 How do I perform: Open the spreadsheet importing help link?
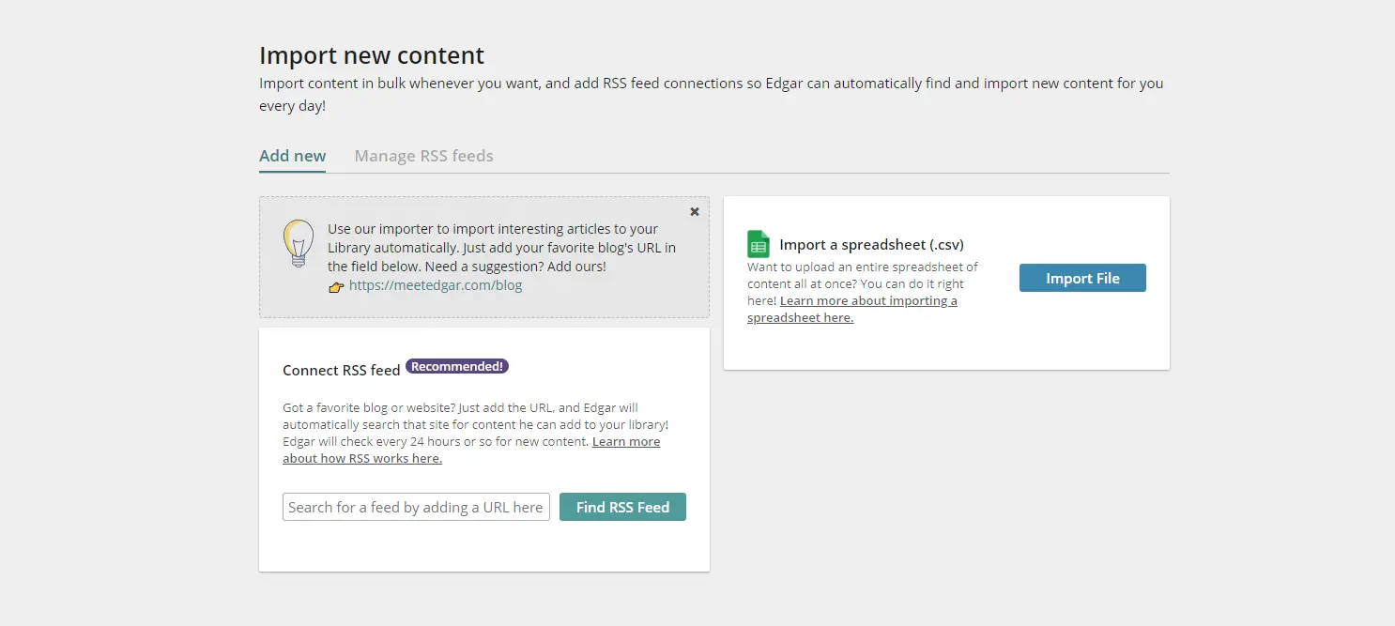(852, 309)
